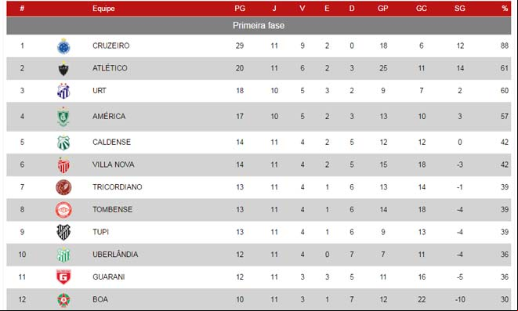Click the Guarani red G badge
The image size is (518, 311).
[x=63, y=277]
